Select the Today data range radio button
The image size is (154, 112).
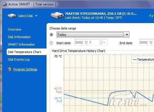click(x=51, y=35)
